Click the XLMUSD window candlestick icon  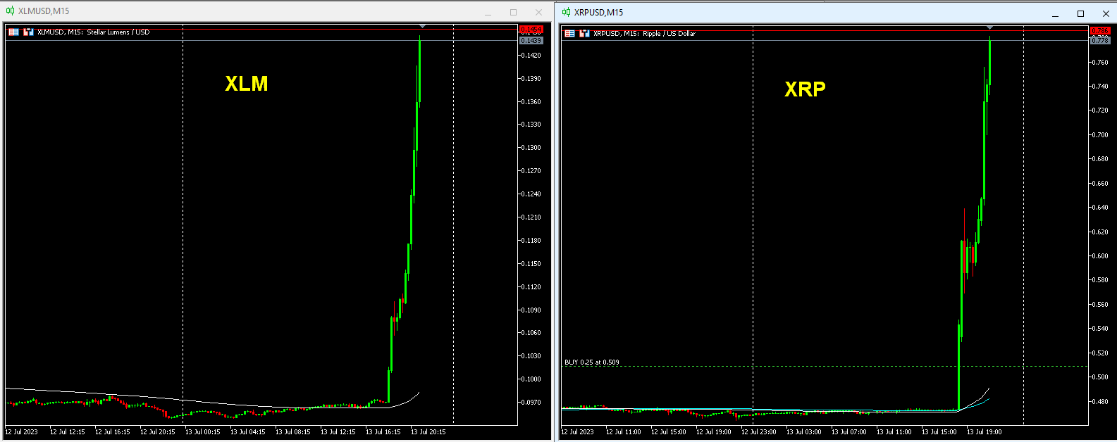(x=10, y=11)
